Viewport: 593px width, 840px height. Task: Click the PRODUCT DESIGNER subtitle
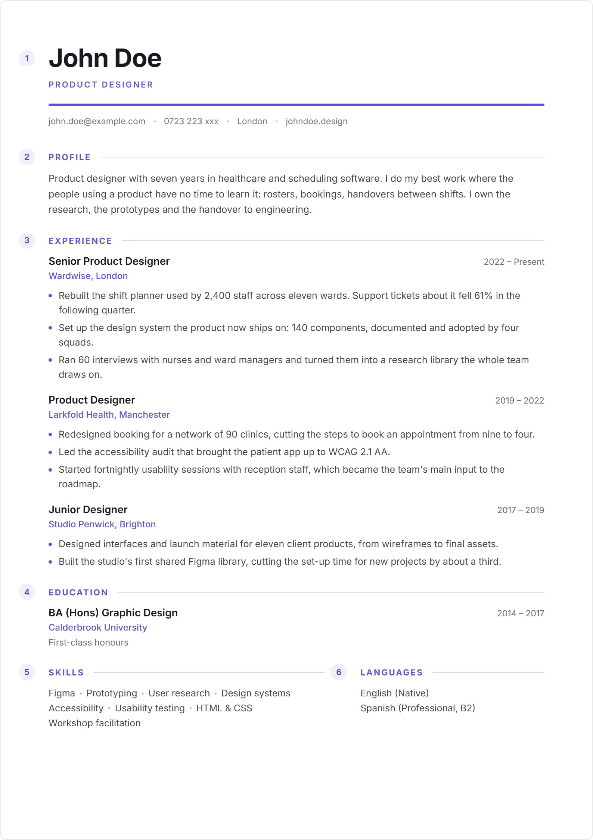(x=101, y=85)
